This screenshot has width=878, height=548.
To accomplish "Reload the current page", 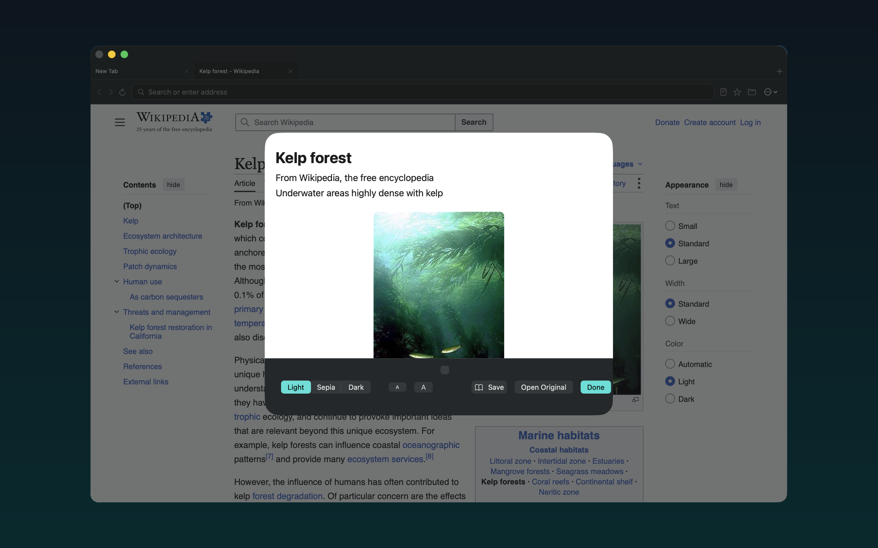I will tap(122, 92).
